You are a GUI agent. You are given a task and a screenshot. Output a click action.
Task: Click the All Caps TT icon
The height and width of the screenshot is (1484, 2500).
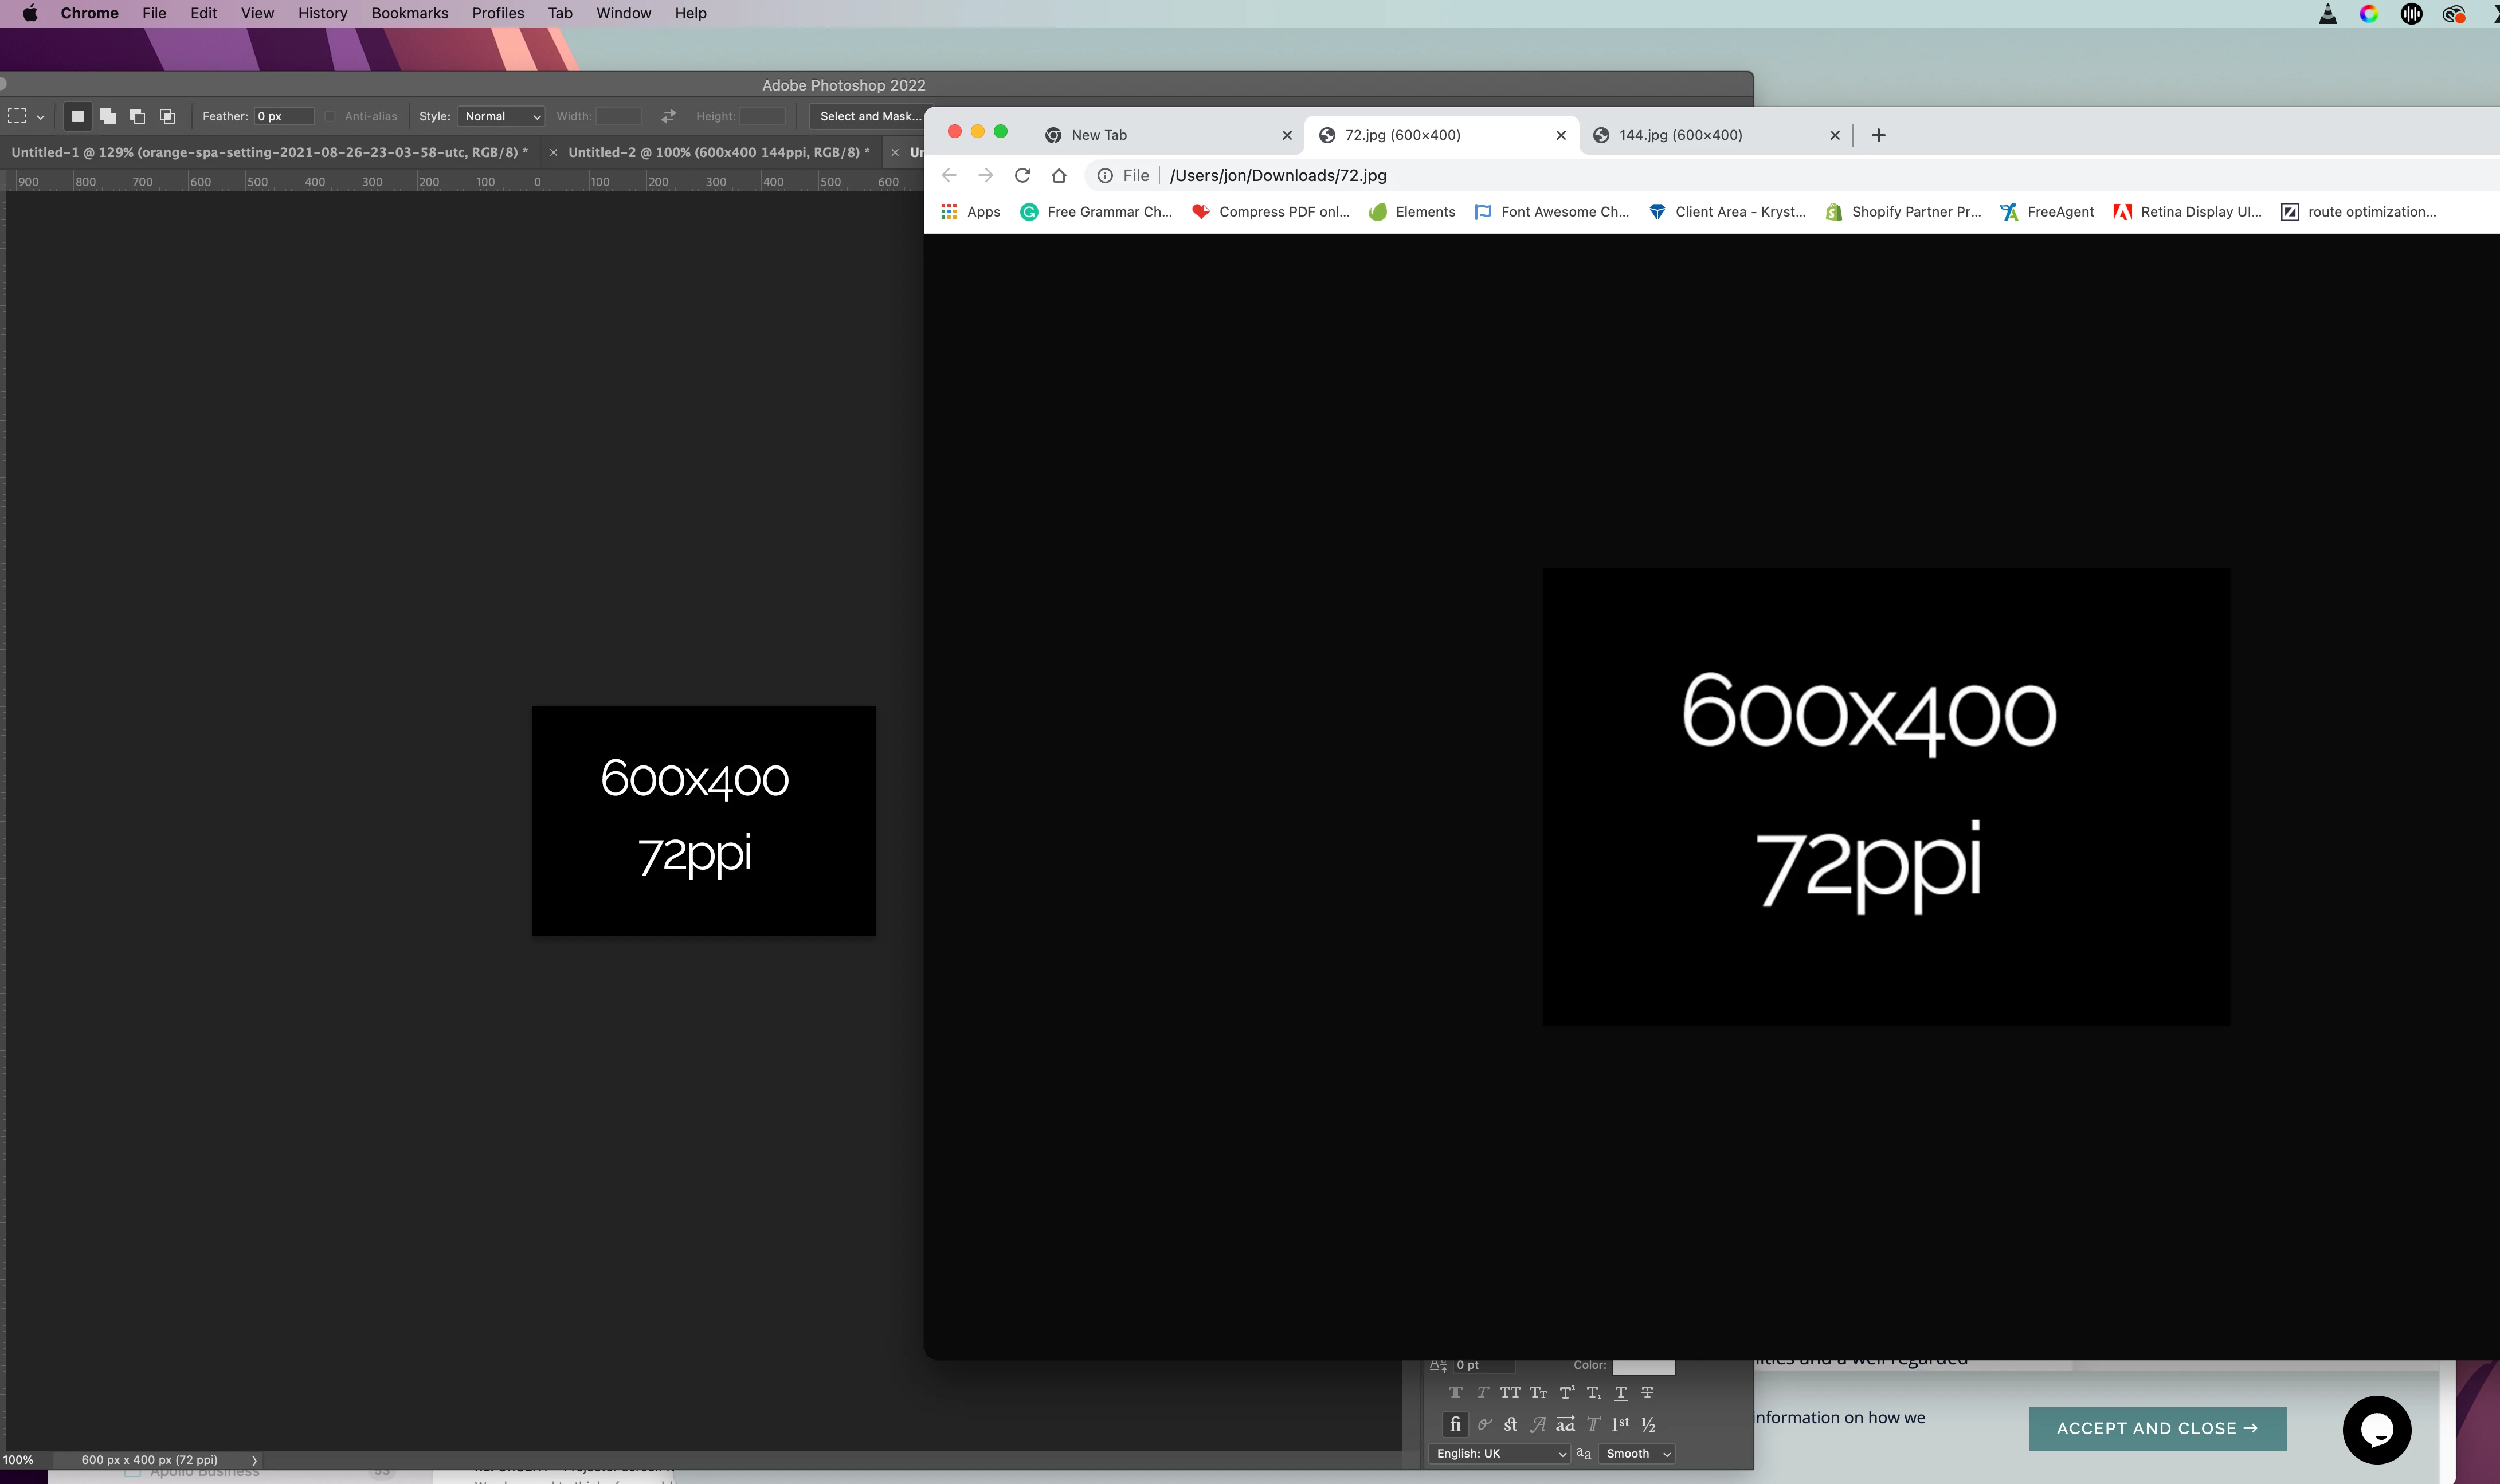pos(1509,1393)
